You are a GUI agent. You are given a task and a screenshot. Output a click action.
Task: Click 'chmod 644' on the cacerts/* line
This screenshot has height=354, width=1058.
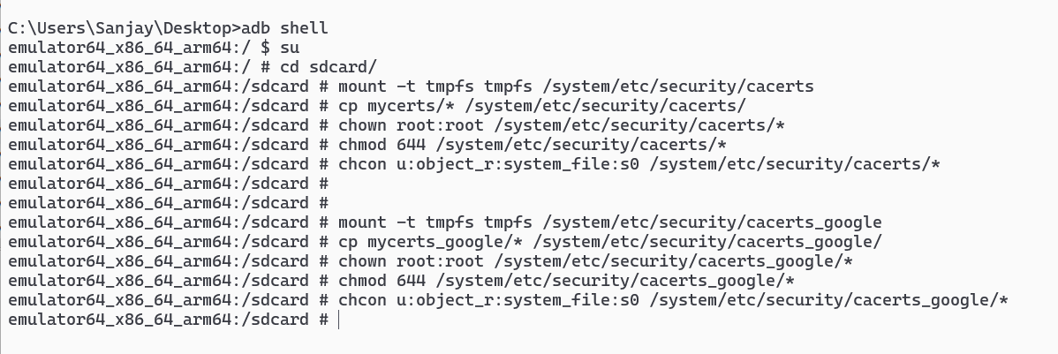(x=382, y=145)
